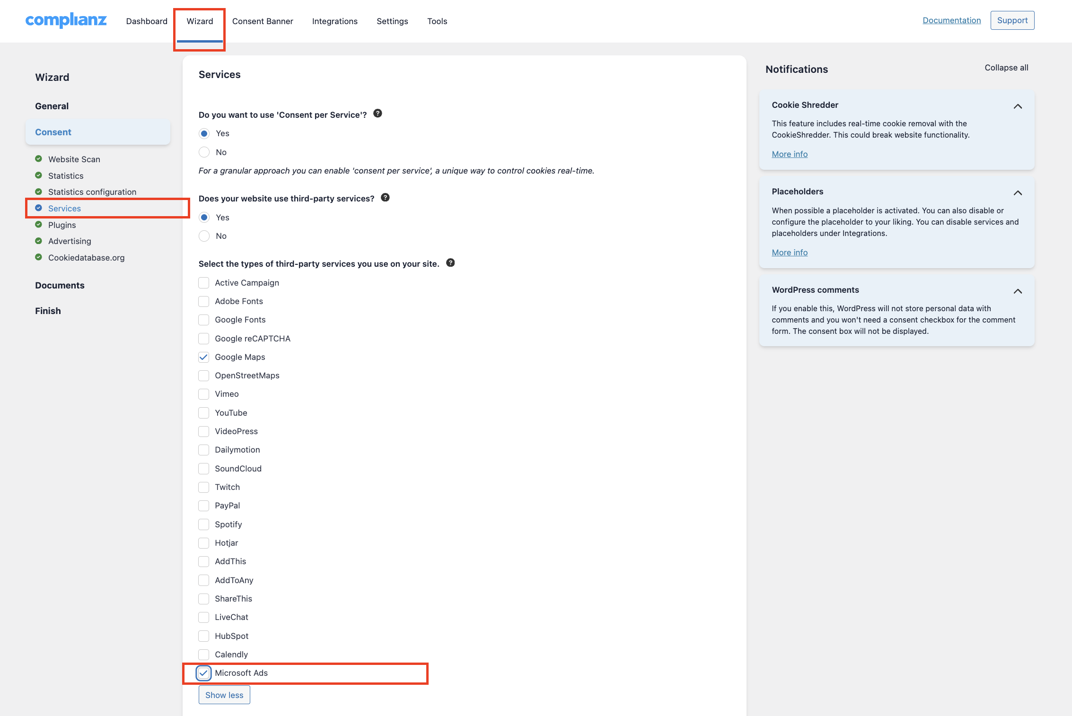This screenshot has width=1072, height=716.
Task: Open help icon for Consent per Service
Action: click(378, 114)
